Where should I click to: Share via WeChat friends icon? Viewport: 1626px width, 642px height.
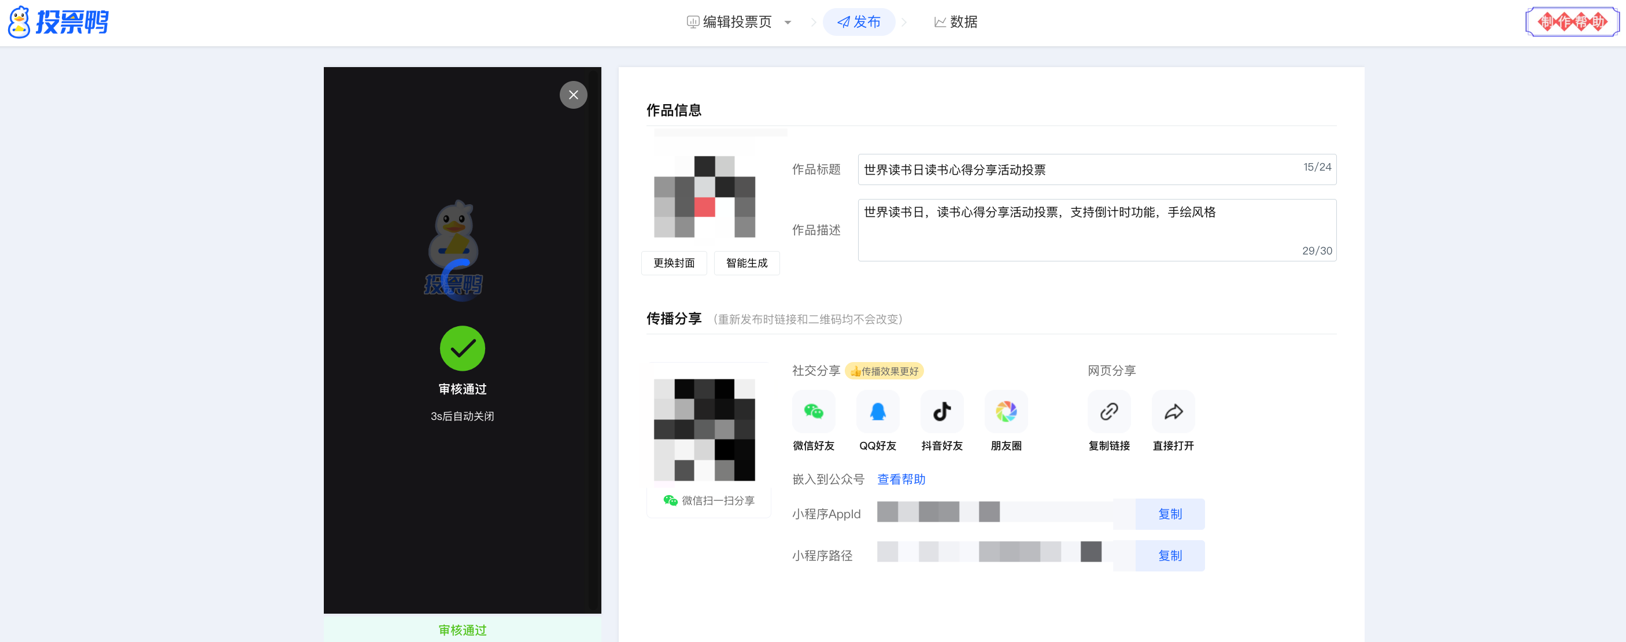814,412
